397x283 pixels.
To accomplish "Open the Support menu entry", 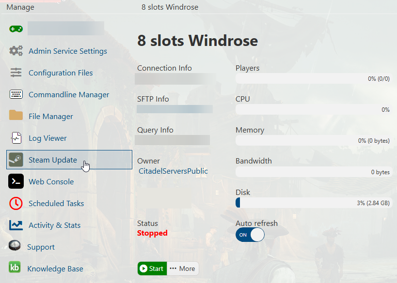I will tap(41, 247).
